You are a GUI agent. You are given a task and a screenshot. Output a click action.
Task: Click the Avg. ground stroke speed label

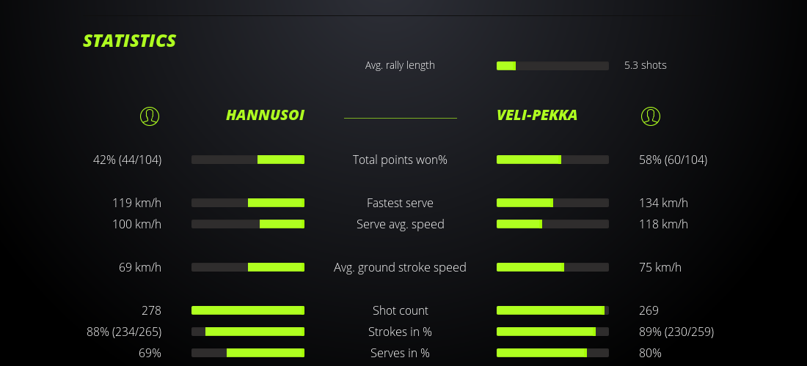point(400,267)
